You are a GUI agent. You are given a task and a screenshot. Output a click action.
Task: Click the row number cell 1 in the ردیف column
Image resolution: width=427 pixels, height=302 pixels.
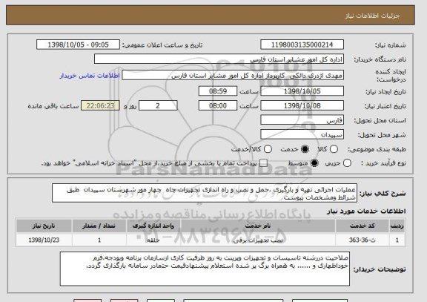(x=397, y=240)
